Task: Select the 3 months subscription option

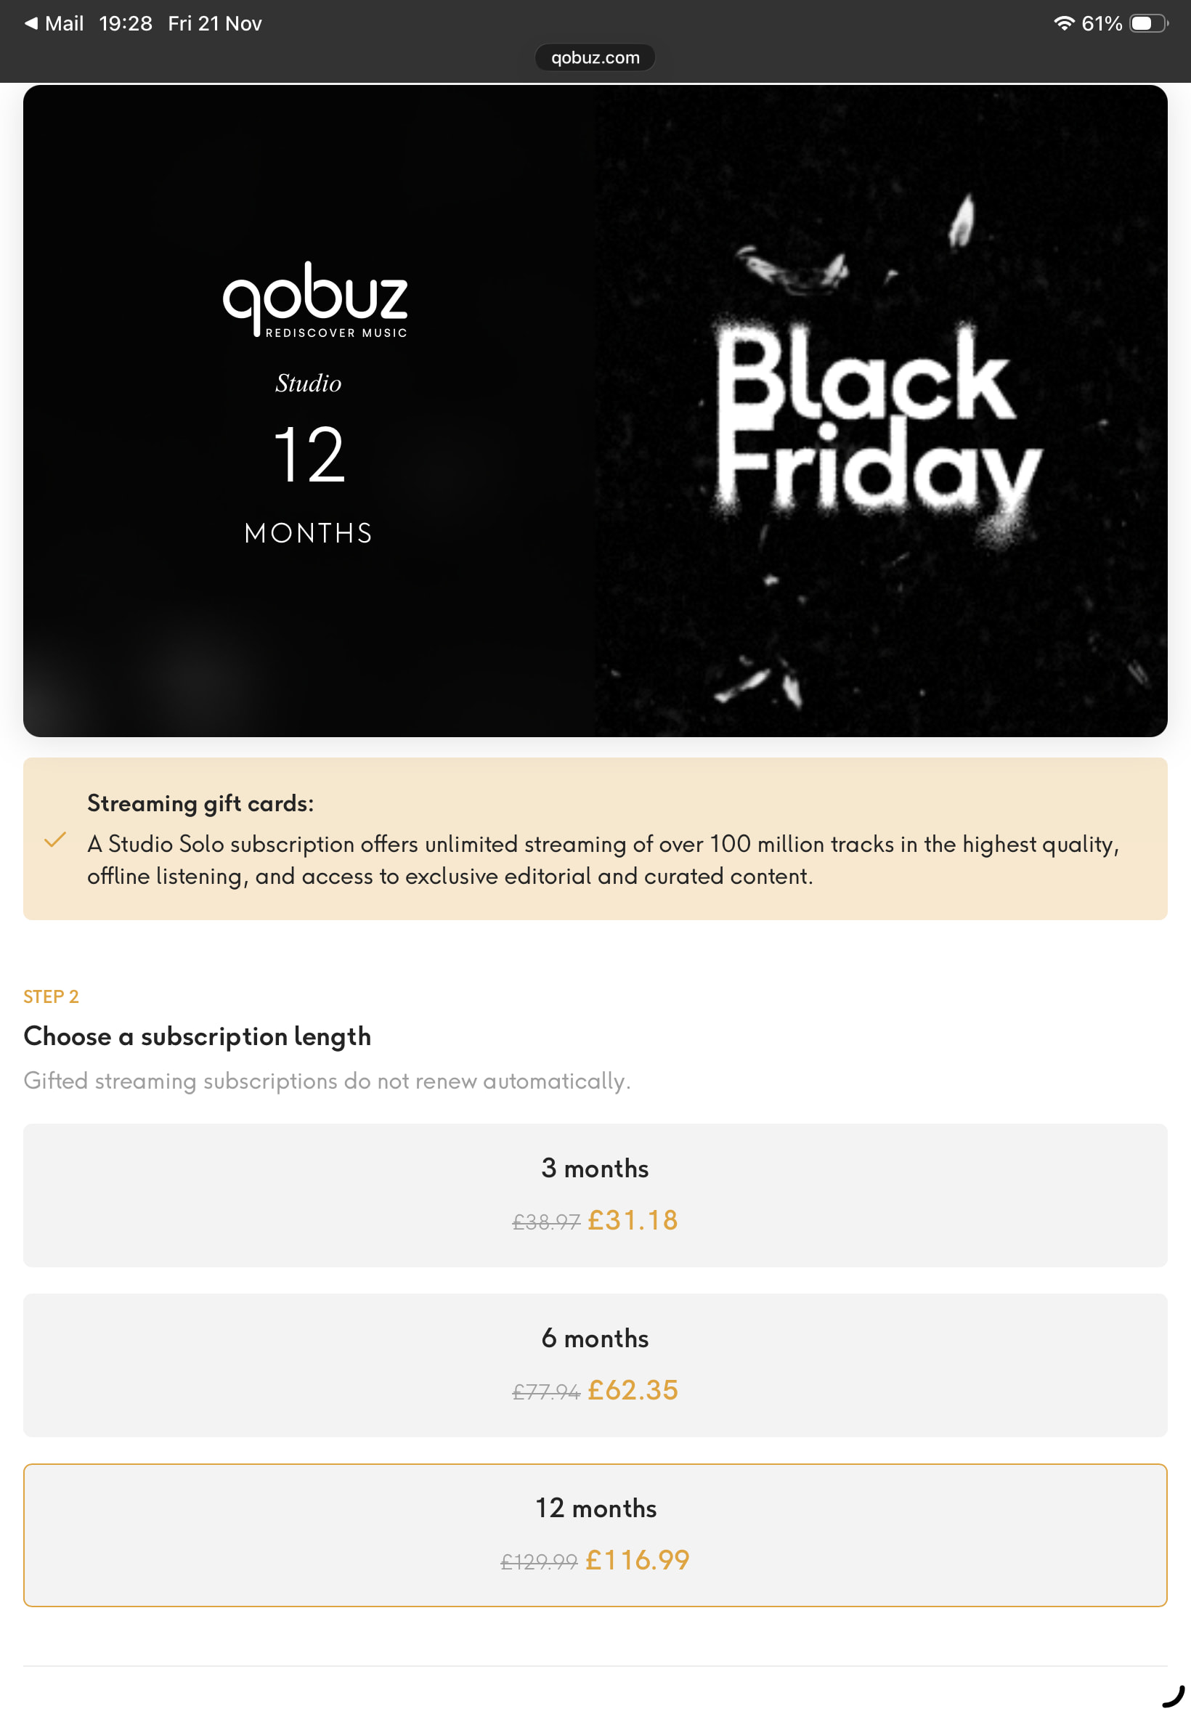Action: pyautogui.click(x=595, y=1195)
